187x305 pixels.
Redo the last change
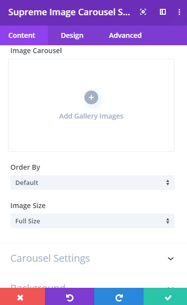pyautogui.click(x=119, y=297)
